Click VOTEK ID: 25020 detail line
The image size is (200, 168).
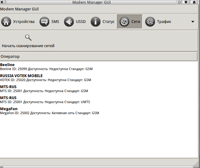pos(46,80)
